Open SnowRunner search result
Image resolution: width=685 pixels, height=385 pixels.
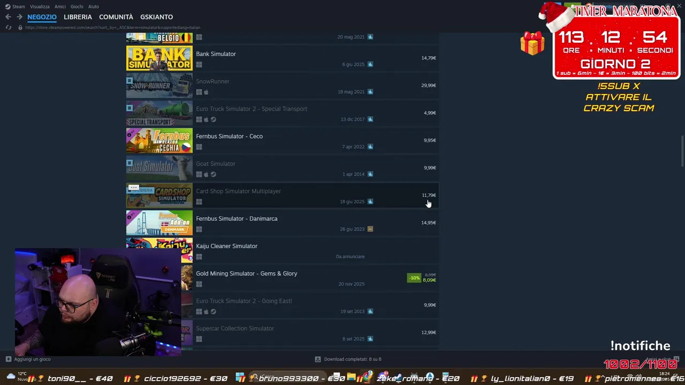[282, 86]
